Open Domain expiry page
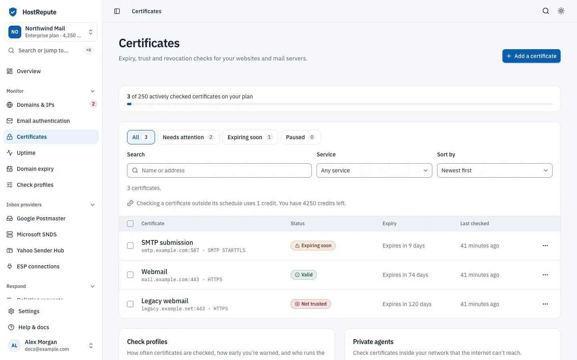Viewport: 577px width, 360px height. 51,169
